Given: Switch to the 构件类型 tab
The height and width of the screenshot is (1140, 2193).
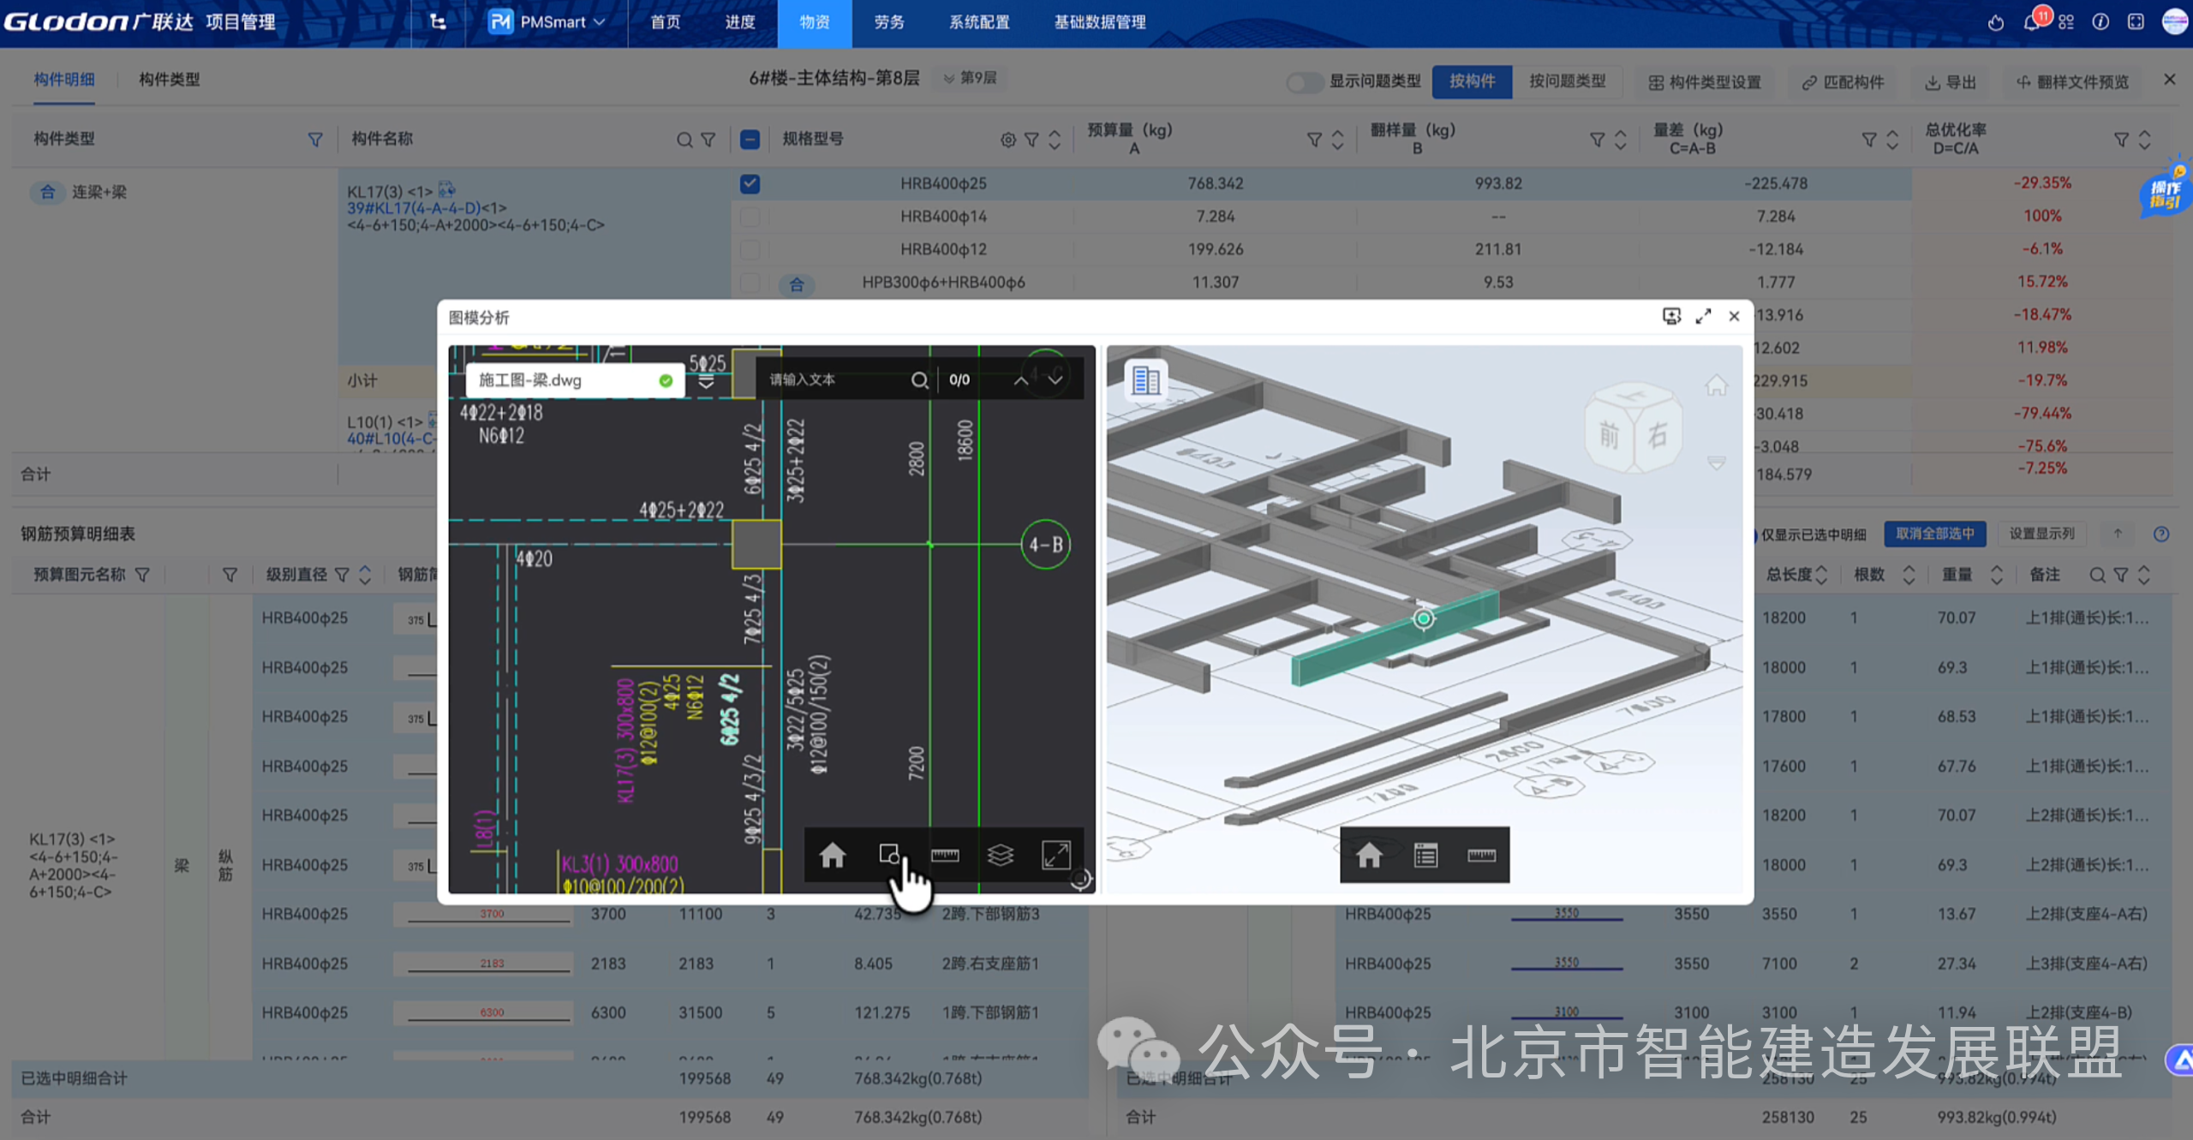Looking at the screenshot, I should (170, 80).
